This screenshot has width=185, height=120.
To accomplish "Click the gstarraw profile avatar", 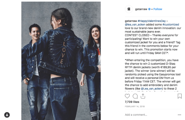I will tap(129, 9).
